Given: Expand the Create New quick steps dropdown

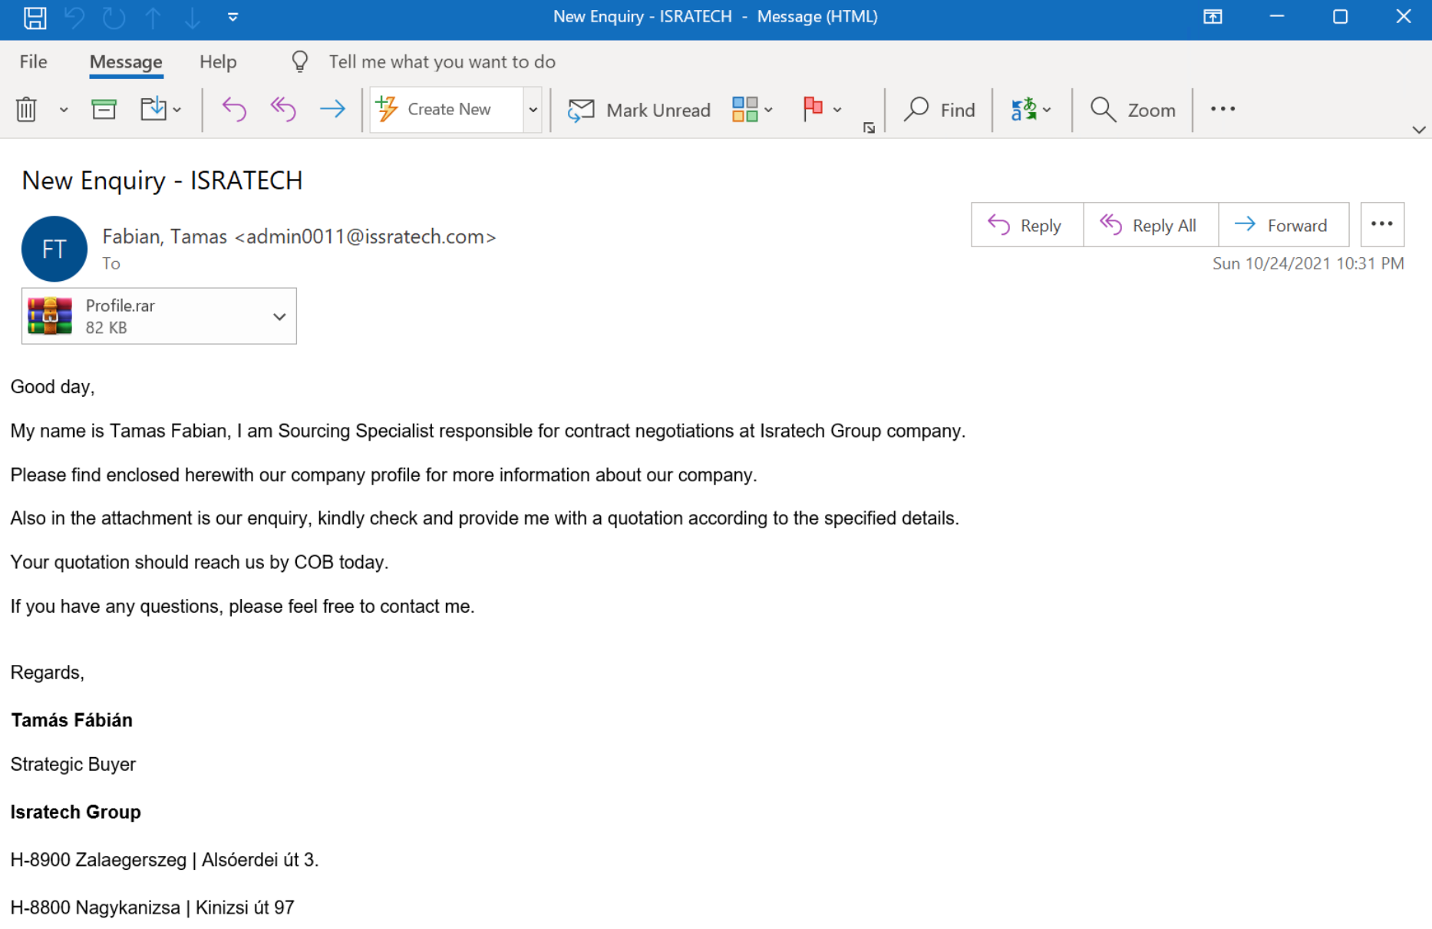Looking at the screenshot, I should (533, 110).
